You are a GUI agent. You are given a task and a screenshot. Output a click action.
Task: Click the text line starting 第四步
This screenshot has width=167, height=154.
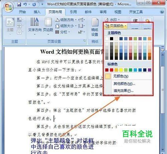[86, 111]
